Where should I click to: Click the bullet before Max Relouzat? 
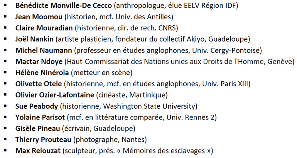coord(5,151)
